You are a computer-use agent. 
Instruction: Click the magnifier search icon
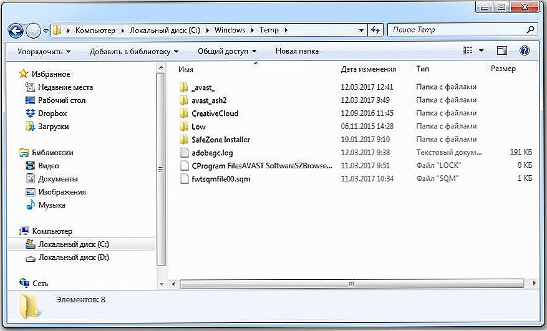coord(530,30)
